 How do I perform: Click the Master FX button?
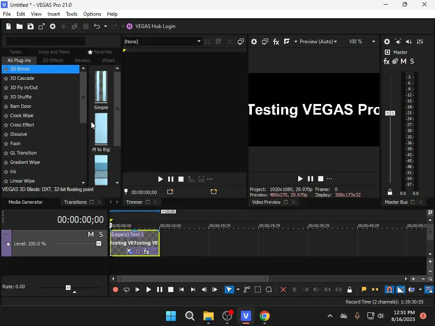click(387, 61)
